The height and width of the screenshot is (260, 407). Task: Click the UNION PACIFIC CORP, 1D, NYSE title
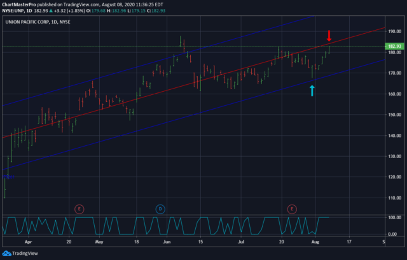(38, 22)
